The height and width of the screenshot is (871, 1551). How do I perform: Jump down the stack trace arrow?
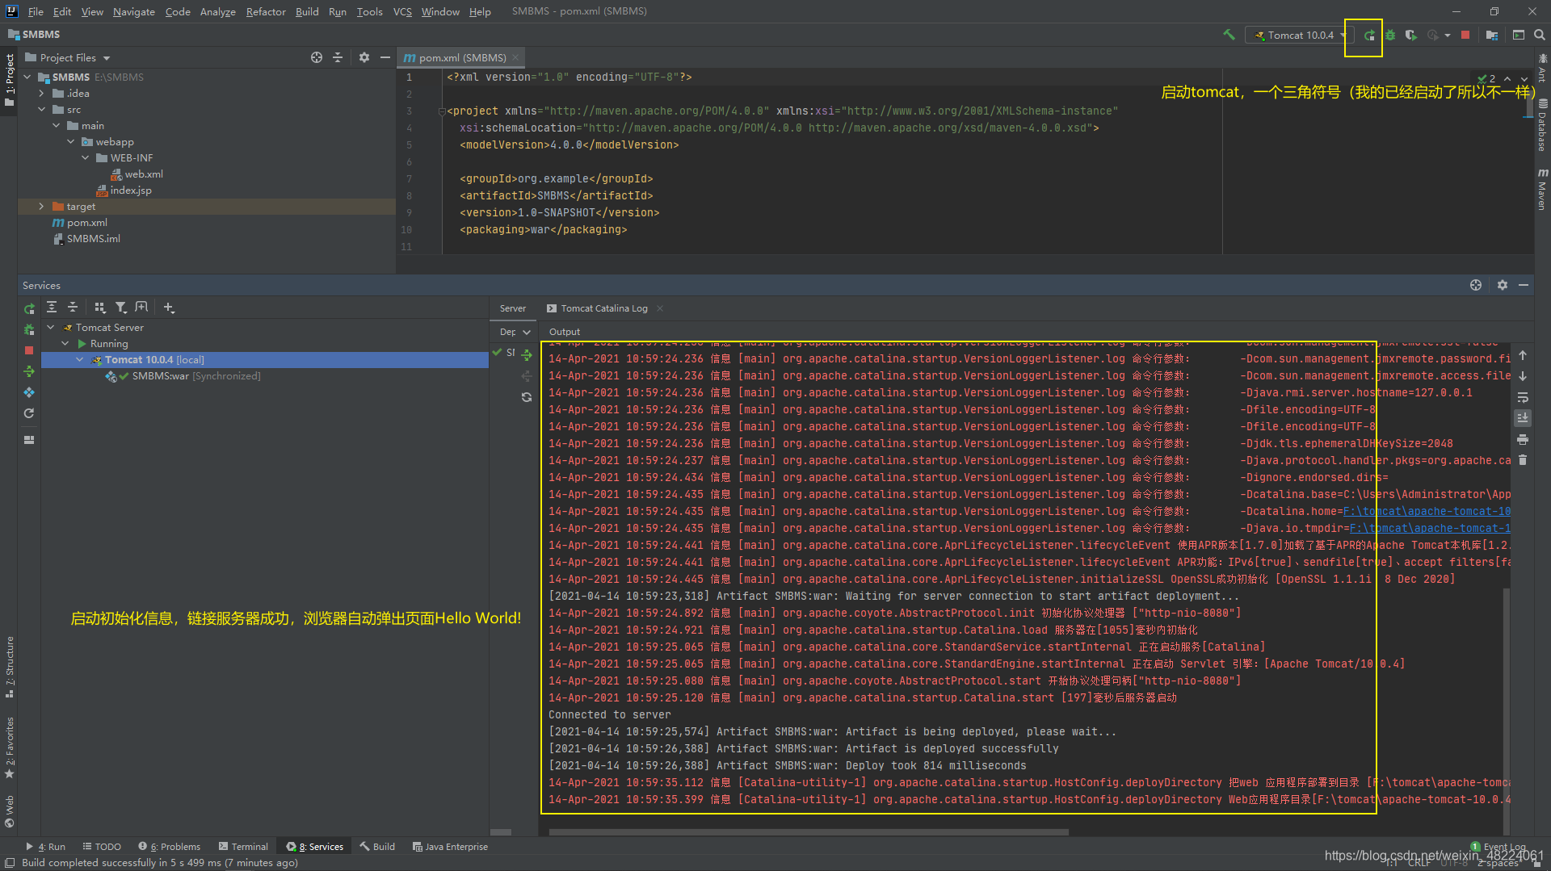(1523, 376)
